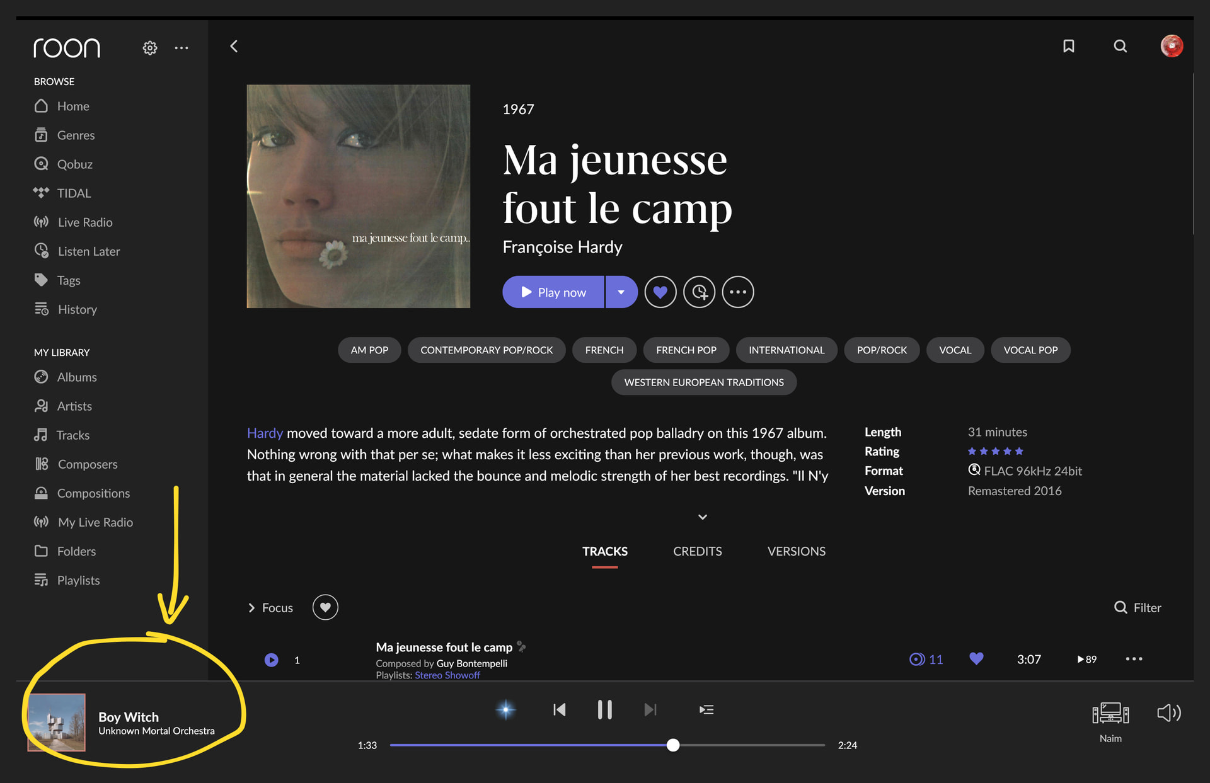Viewport: 1210px width, 783px height.
Task: Open Playlists in My Library
Action: click(x=67, y=580)
